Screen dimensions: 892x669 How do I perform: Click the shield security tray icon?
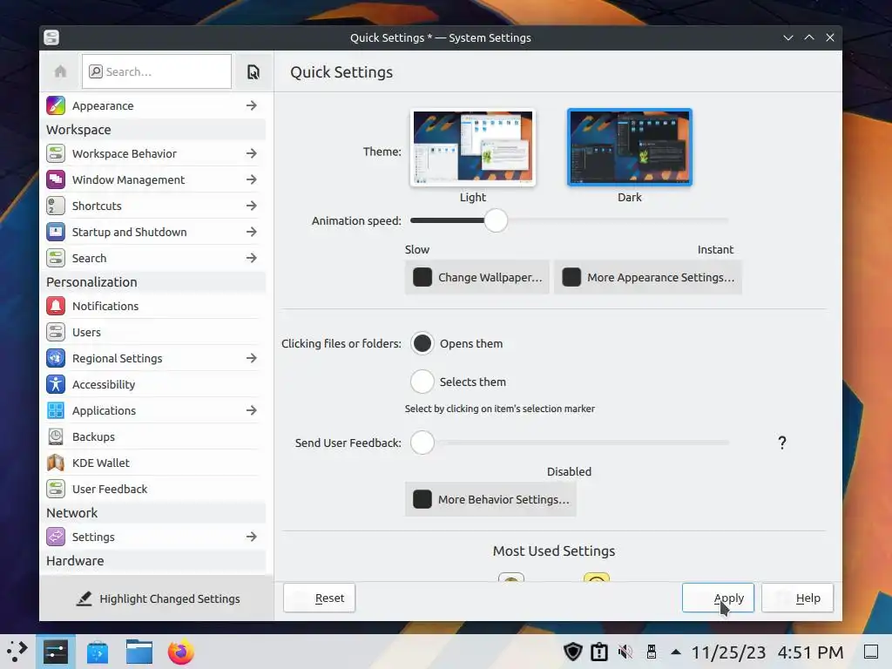(x=573, y=652)
